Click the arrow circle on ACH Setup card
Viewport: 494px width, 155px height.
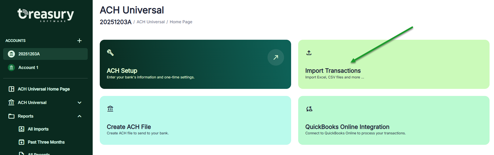pyautogui.click(x=276, y=57)
